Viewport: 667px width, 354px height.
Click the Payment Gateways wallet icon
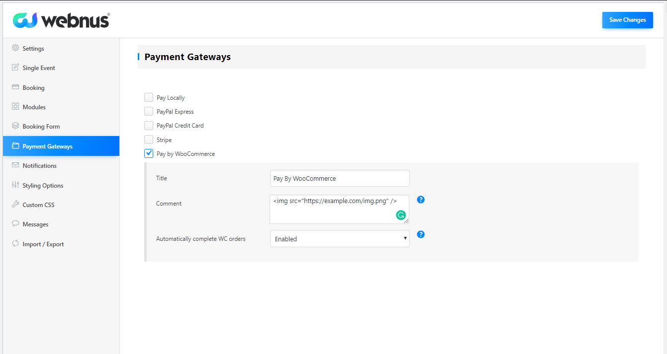[x=15, y=146]
